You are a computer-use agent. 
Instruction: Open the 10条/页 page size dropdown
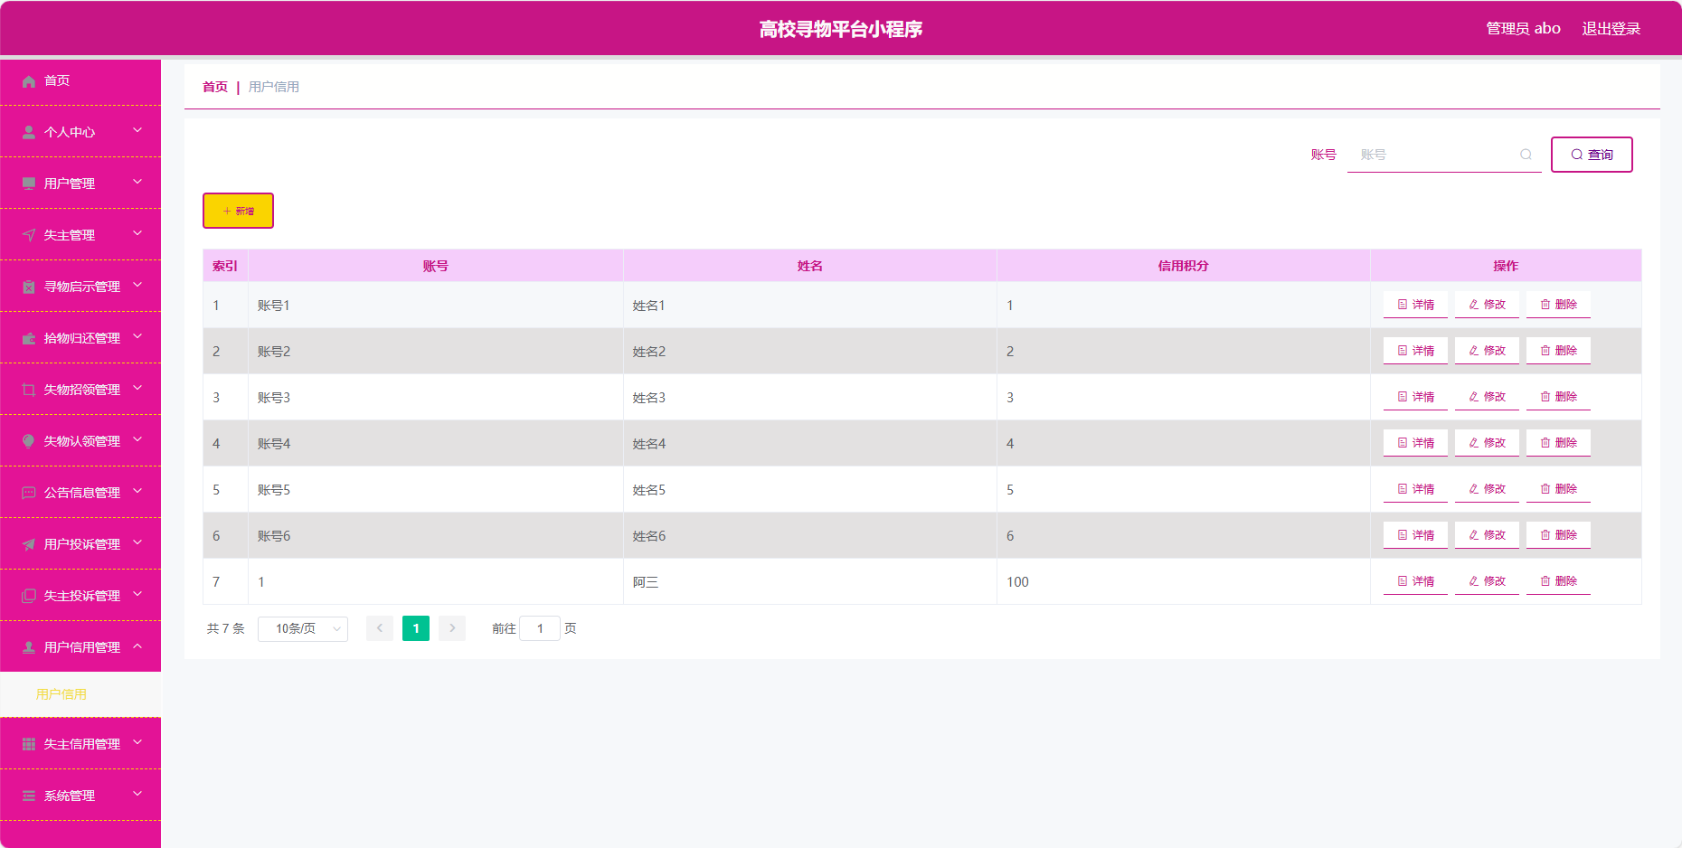point(303,629)
